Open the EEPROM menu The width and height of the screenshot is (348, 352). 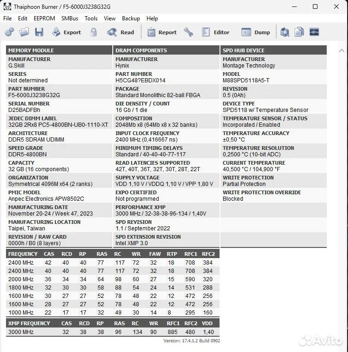click(x=44, y=19)
